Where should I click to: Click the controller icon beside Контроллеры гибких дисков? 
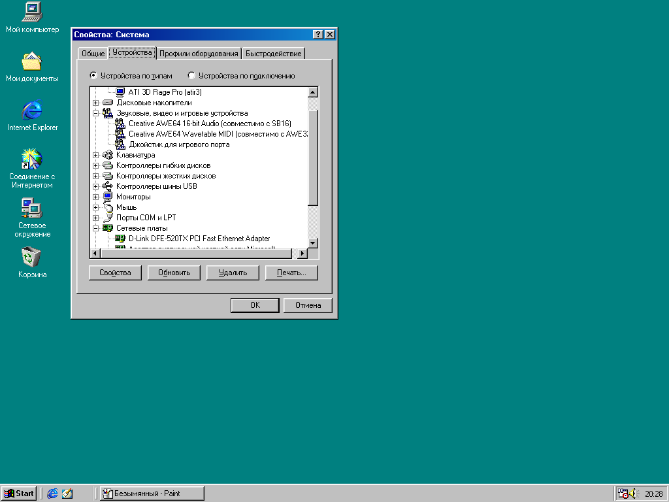[108, 165]
